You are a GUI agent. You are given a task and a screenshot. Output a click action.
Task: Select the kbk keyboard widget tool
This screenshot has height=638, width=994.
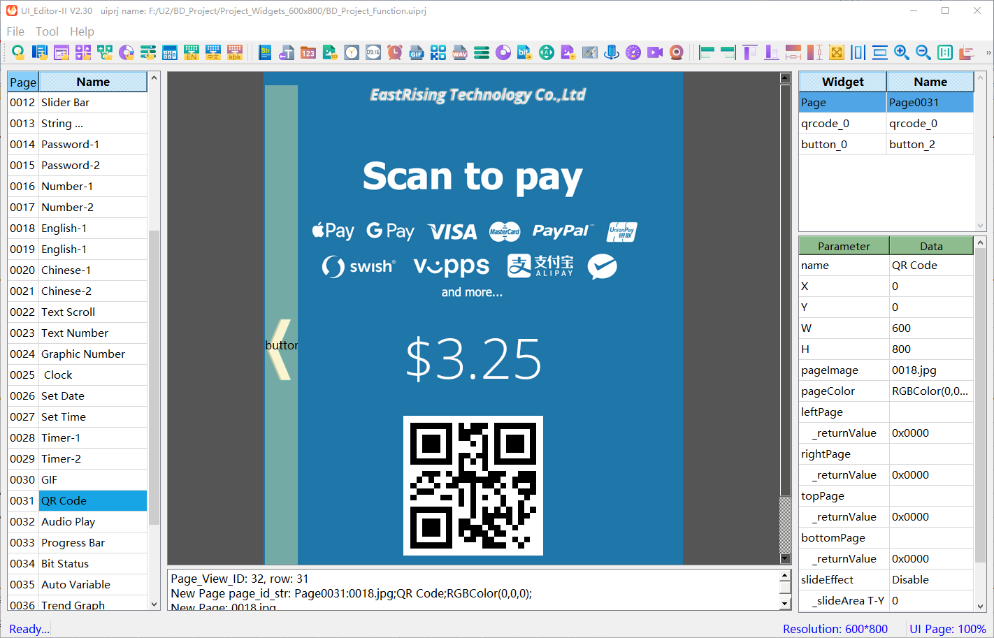(235, 52)
